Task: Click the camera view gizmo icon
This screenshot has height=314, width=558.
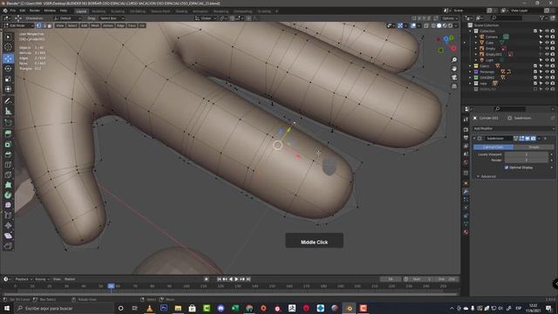Action: click(454, 78)
